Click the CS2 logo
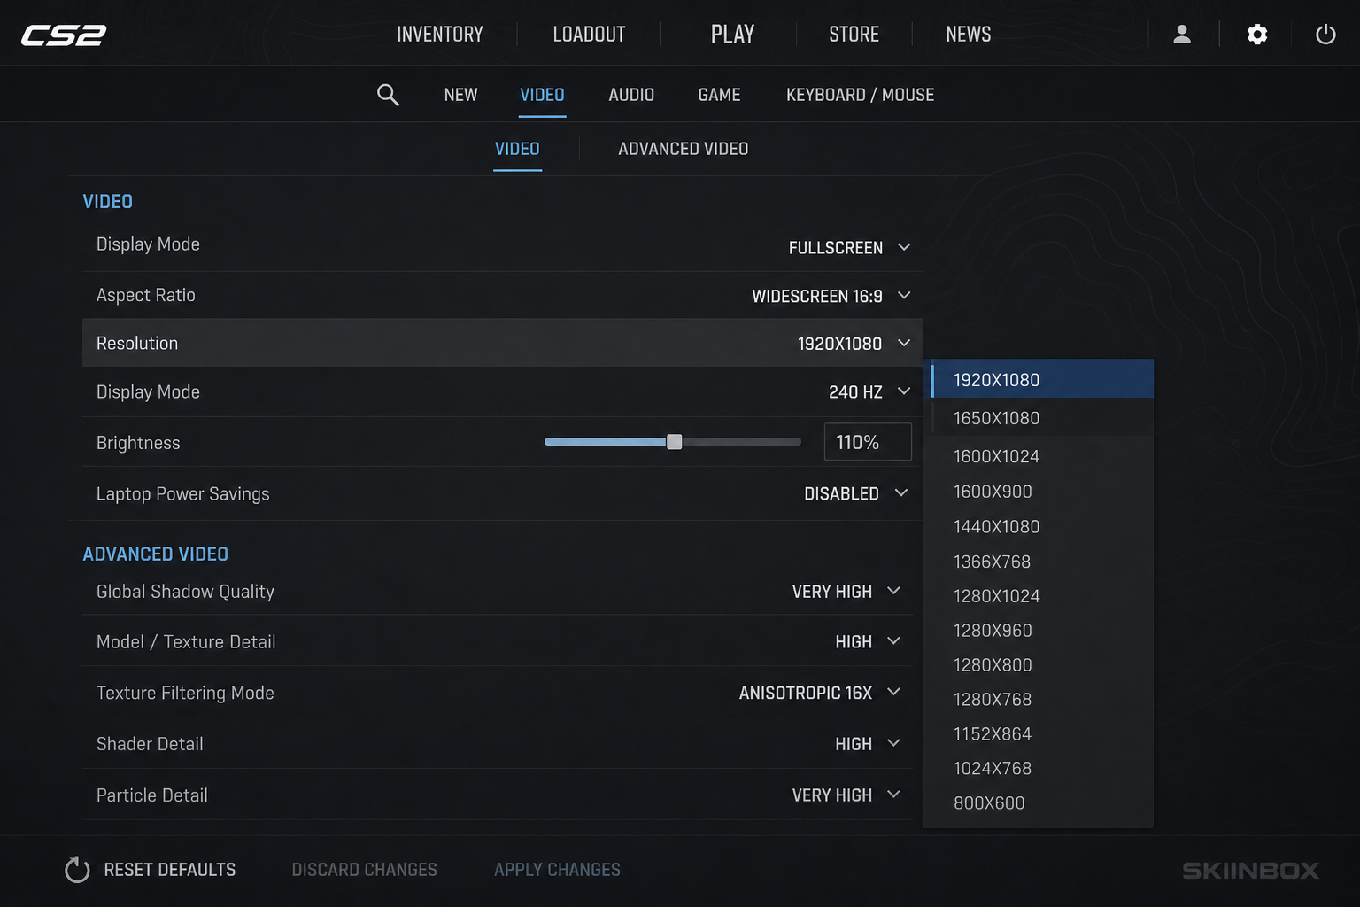The image size is (1360, 907). [x=64, y=35]
